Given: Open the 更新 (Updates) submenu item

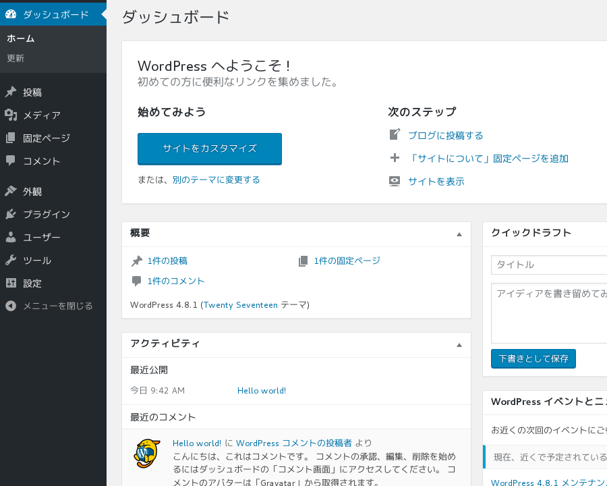Looking at the screenshot, I should click(x=16, y=59).
